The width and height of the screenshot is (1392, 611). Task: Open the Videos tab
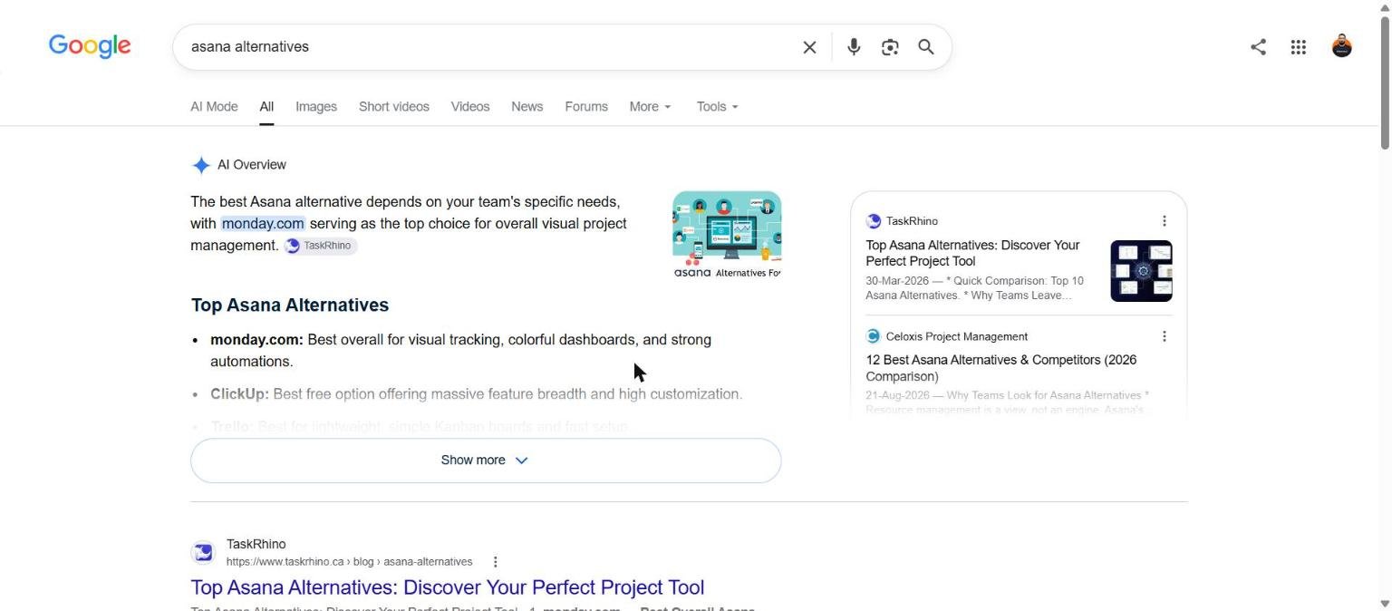click(470, 107)
